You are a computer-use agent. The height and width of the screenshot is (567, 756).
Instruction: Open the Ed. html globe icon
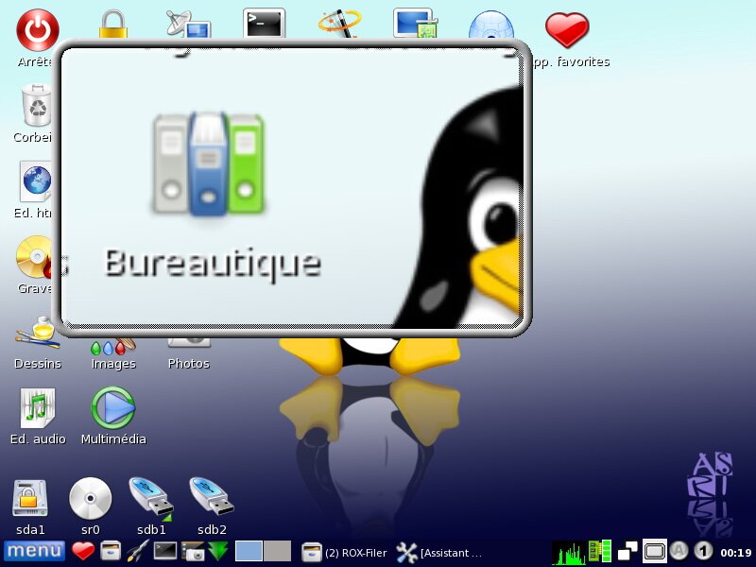coord(36,181)
